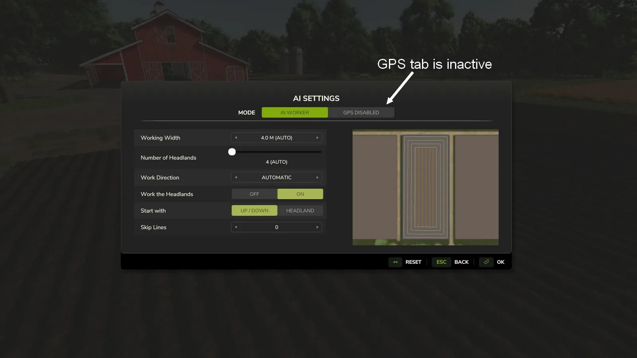The image size is (637, 358).
Task: Click the Skip Lines value 0
Action: tap(277, 227)
